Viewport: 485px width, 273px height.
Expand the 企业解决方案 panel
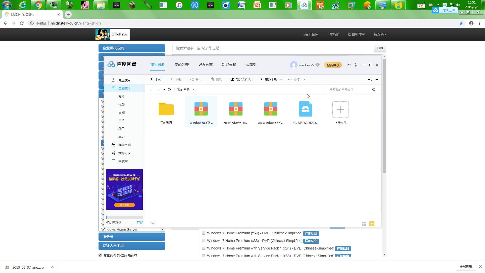pos(132,48)
